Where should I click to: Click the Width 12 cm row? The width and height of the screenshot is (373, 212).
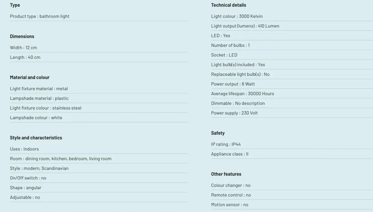[x=99, y=47]
